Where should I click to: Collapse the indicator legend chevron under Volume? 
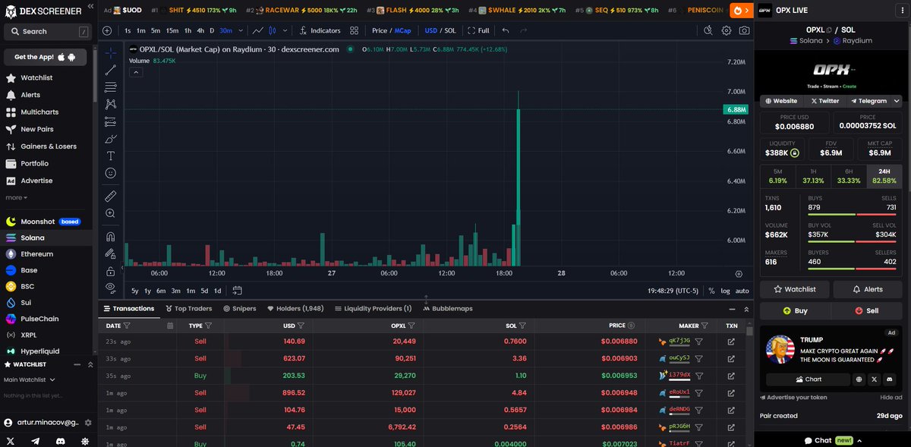coord(136,73)
